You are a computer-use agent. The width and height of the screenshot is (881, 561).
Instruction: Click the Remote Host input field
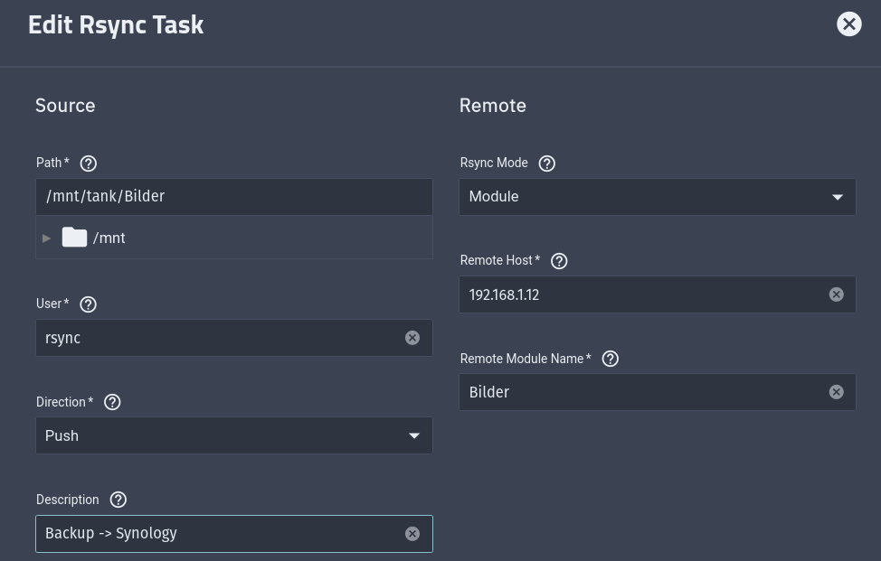pos(642,295)
